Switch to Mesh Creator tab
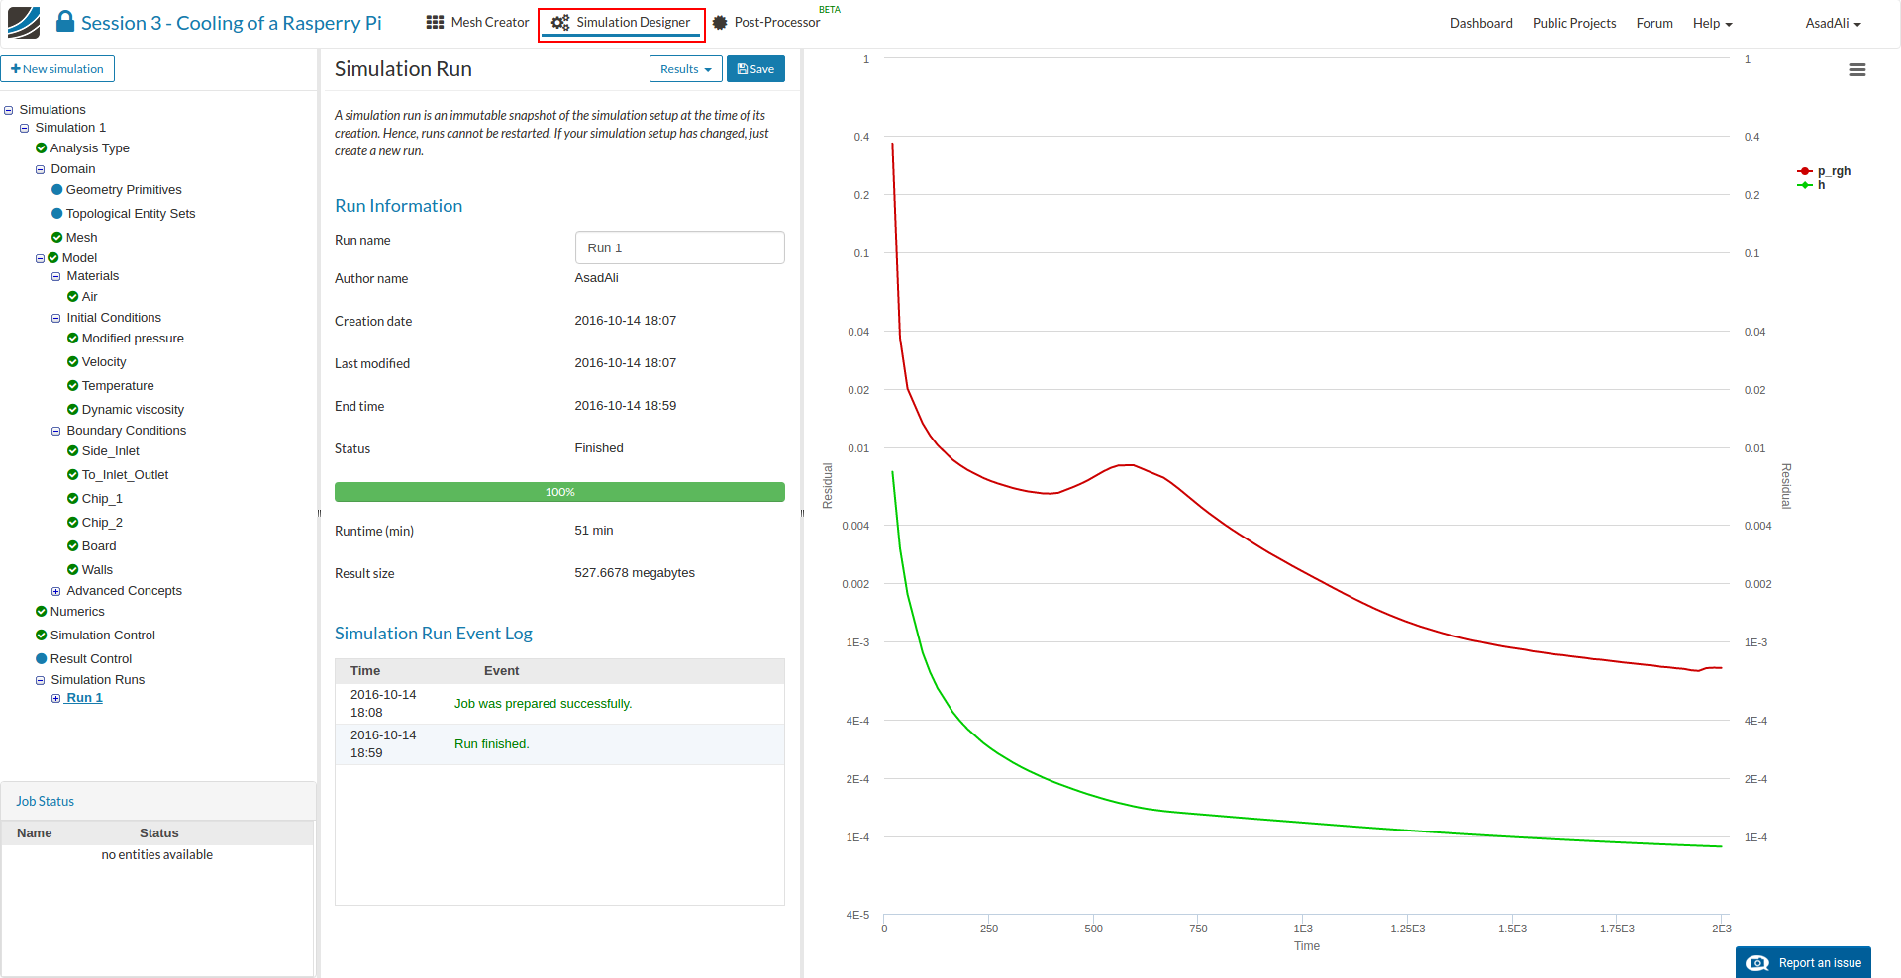Screen dimensions: 1901x978 tap(478, 23)
